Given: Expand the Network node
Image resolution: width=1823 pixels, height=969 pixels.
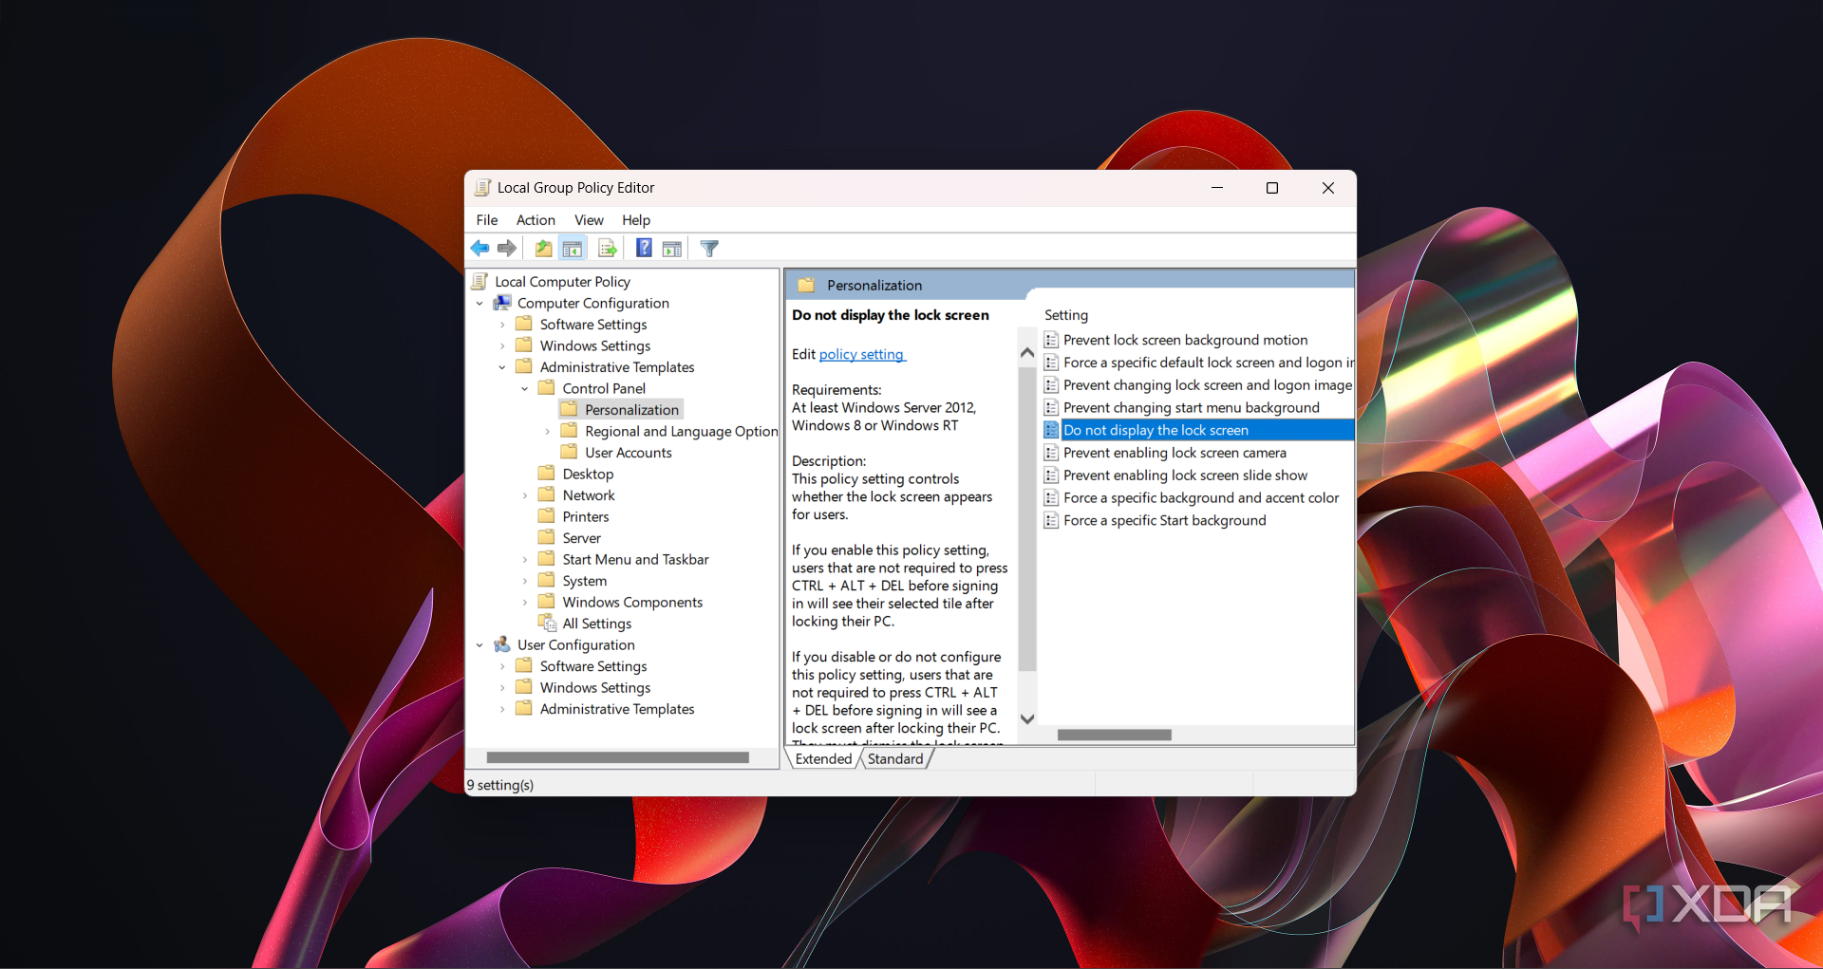Looking at the screenshot, I should [x=524, y=495].
